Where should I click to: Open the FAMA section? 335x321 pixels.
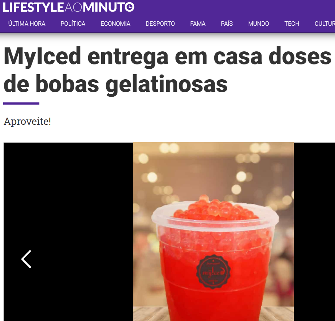pyautogui.click(x=198, y=24)
